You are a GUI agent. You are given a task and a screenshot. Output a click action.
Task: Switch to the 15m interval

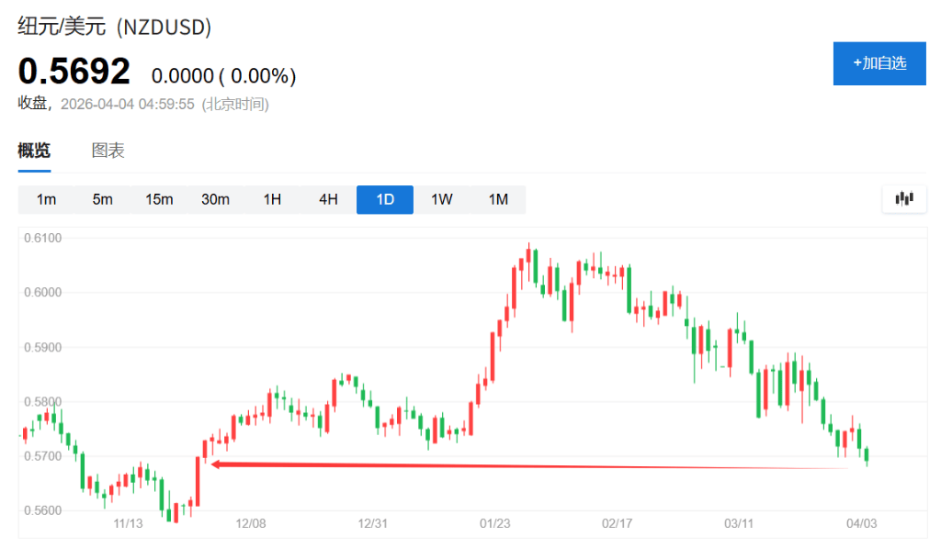[159, 199]
